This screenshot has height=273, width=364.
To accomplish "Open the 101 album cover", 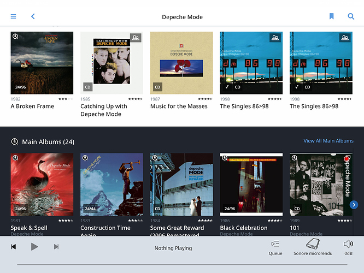I will [x=321, y=185].
